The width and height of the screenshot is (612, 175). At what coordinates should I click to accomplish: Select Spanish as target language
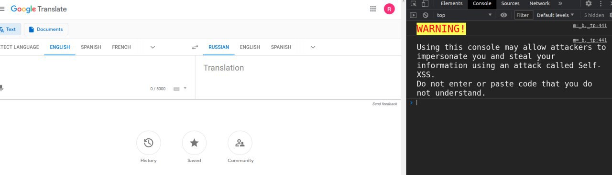coord(281,47)
